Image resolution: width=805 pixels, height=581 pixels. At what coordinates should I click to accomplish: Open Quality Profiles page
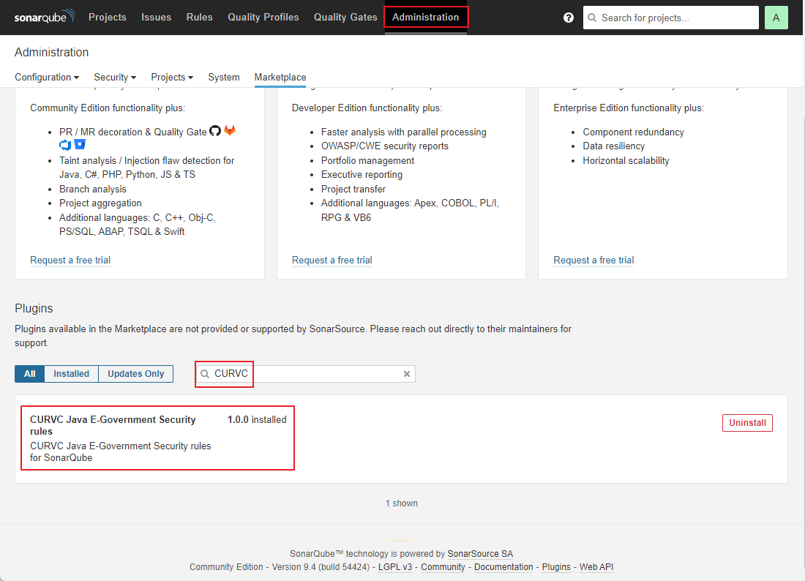coord(263,17)
